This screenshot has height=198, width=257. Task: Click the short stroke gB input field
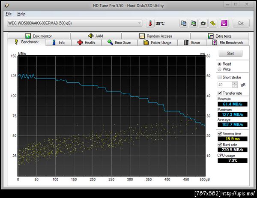pyautogui.click(x=225, y=85)
